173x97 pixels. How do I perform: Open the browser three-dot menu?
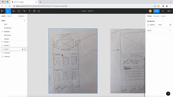click(x=171, y=6)
